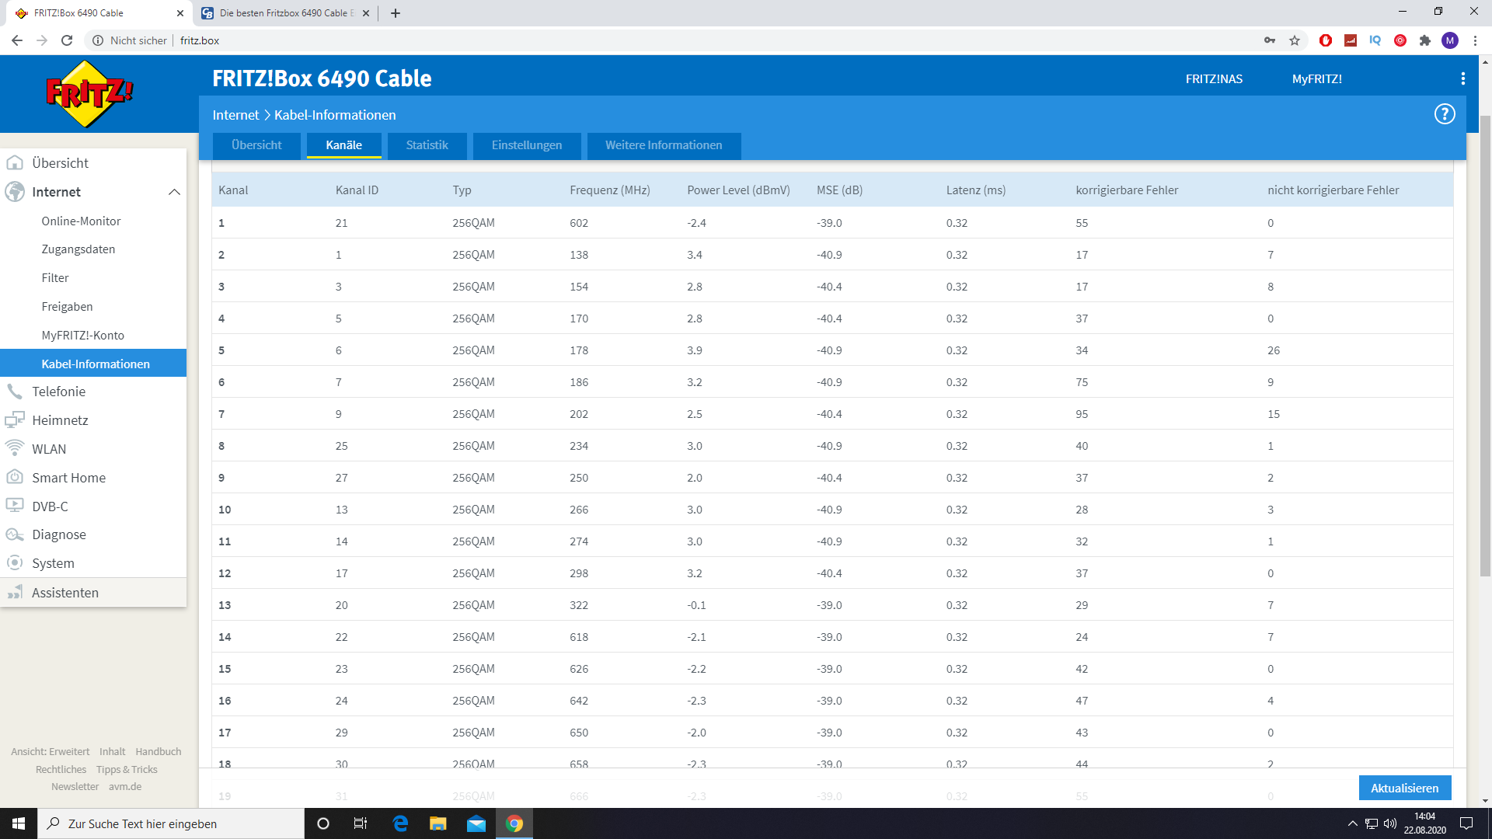Click the Aktualisieren button
The height and width of the screenshot is (839, 1492).
tap(1404, 788)
